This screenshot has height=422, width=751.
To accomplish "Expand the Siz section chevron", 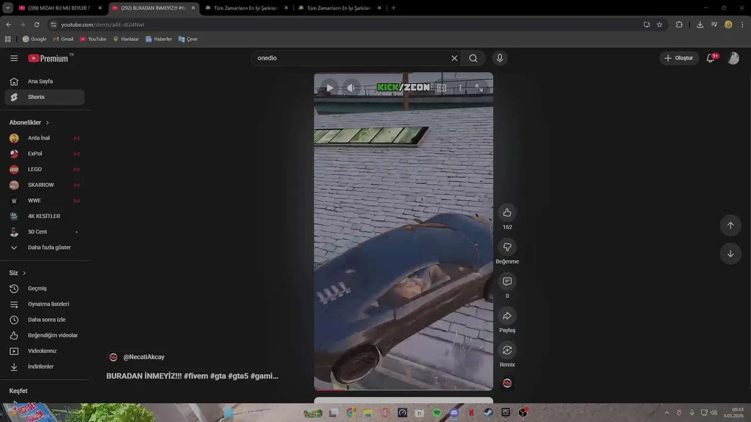I will click(24, 273).
